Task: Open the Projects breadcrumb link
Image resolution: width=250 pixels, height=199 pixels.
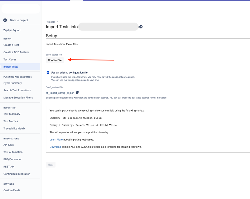Action: click(x=50, y=22)
